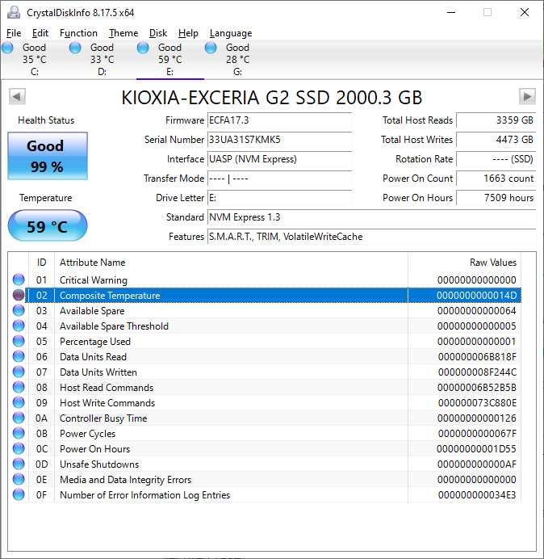Select the Critical Warning attribute name

point(94,280)
